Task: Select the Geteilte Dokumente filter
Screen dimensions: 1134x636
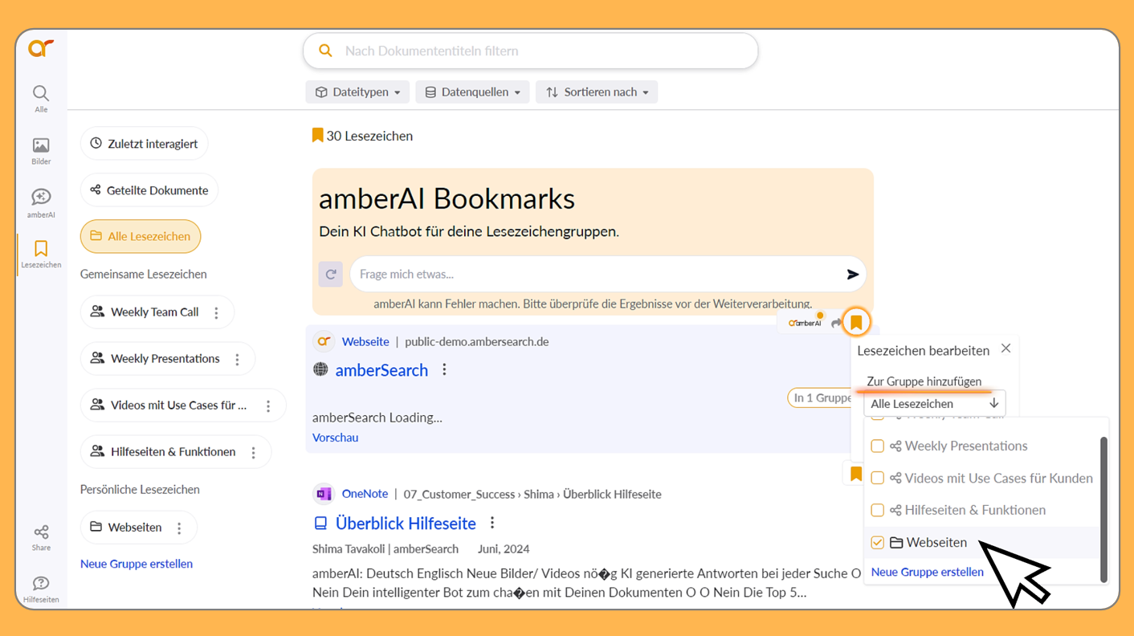Action: [x=149, y=190]
